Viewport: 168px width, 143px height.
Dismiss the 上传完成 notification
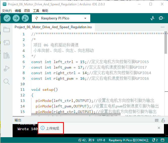pyautogui.click(x=159, y=128)
